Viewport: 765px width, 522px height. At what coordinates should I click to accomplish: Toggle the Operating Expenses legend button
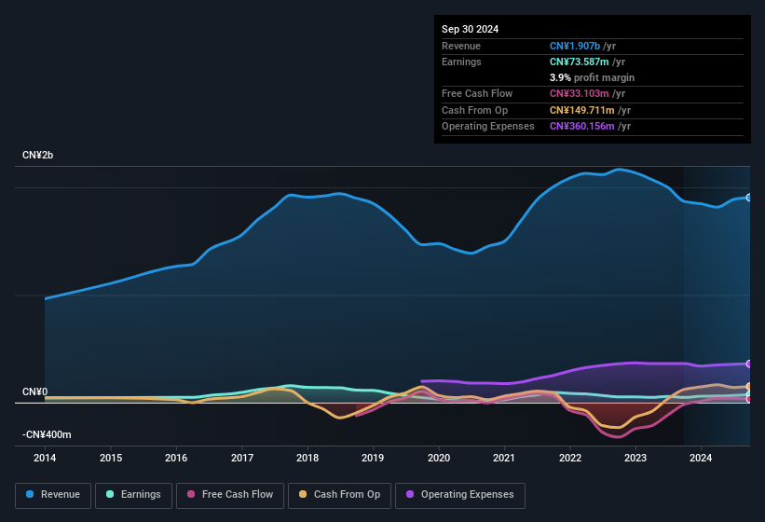coord(460,495)
